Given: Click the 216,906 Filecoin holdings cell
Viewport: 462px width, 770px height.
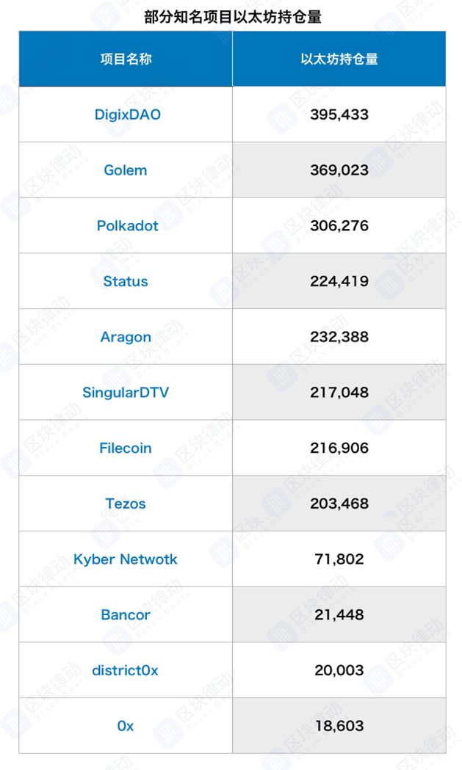Looking at the screenshot, I should coord(339,448).
